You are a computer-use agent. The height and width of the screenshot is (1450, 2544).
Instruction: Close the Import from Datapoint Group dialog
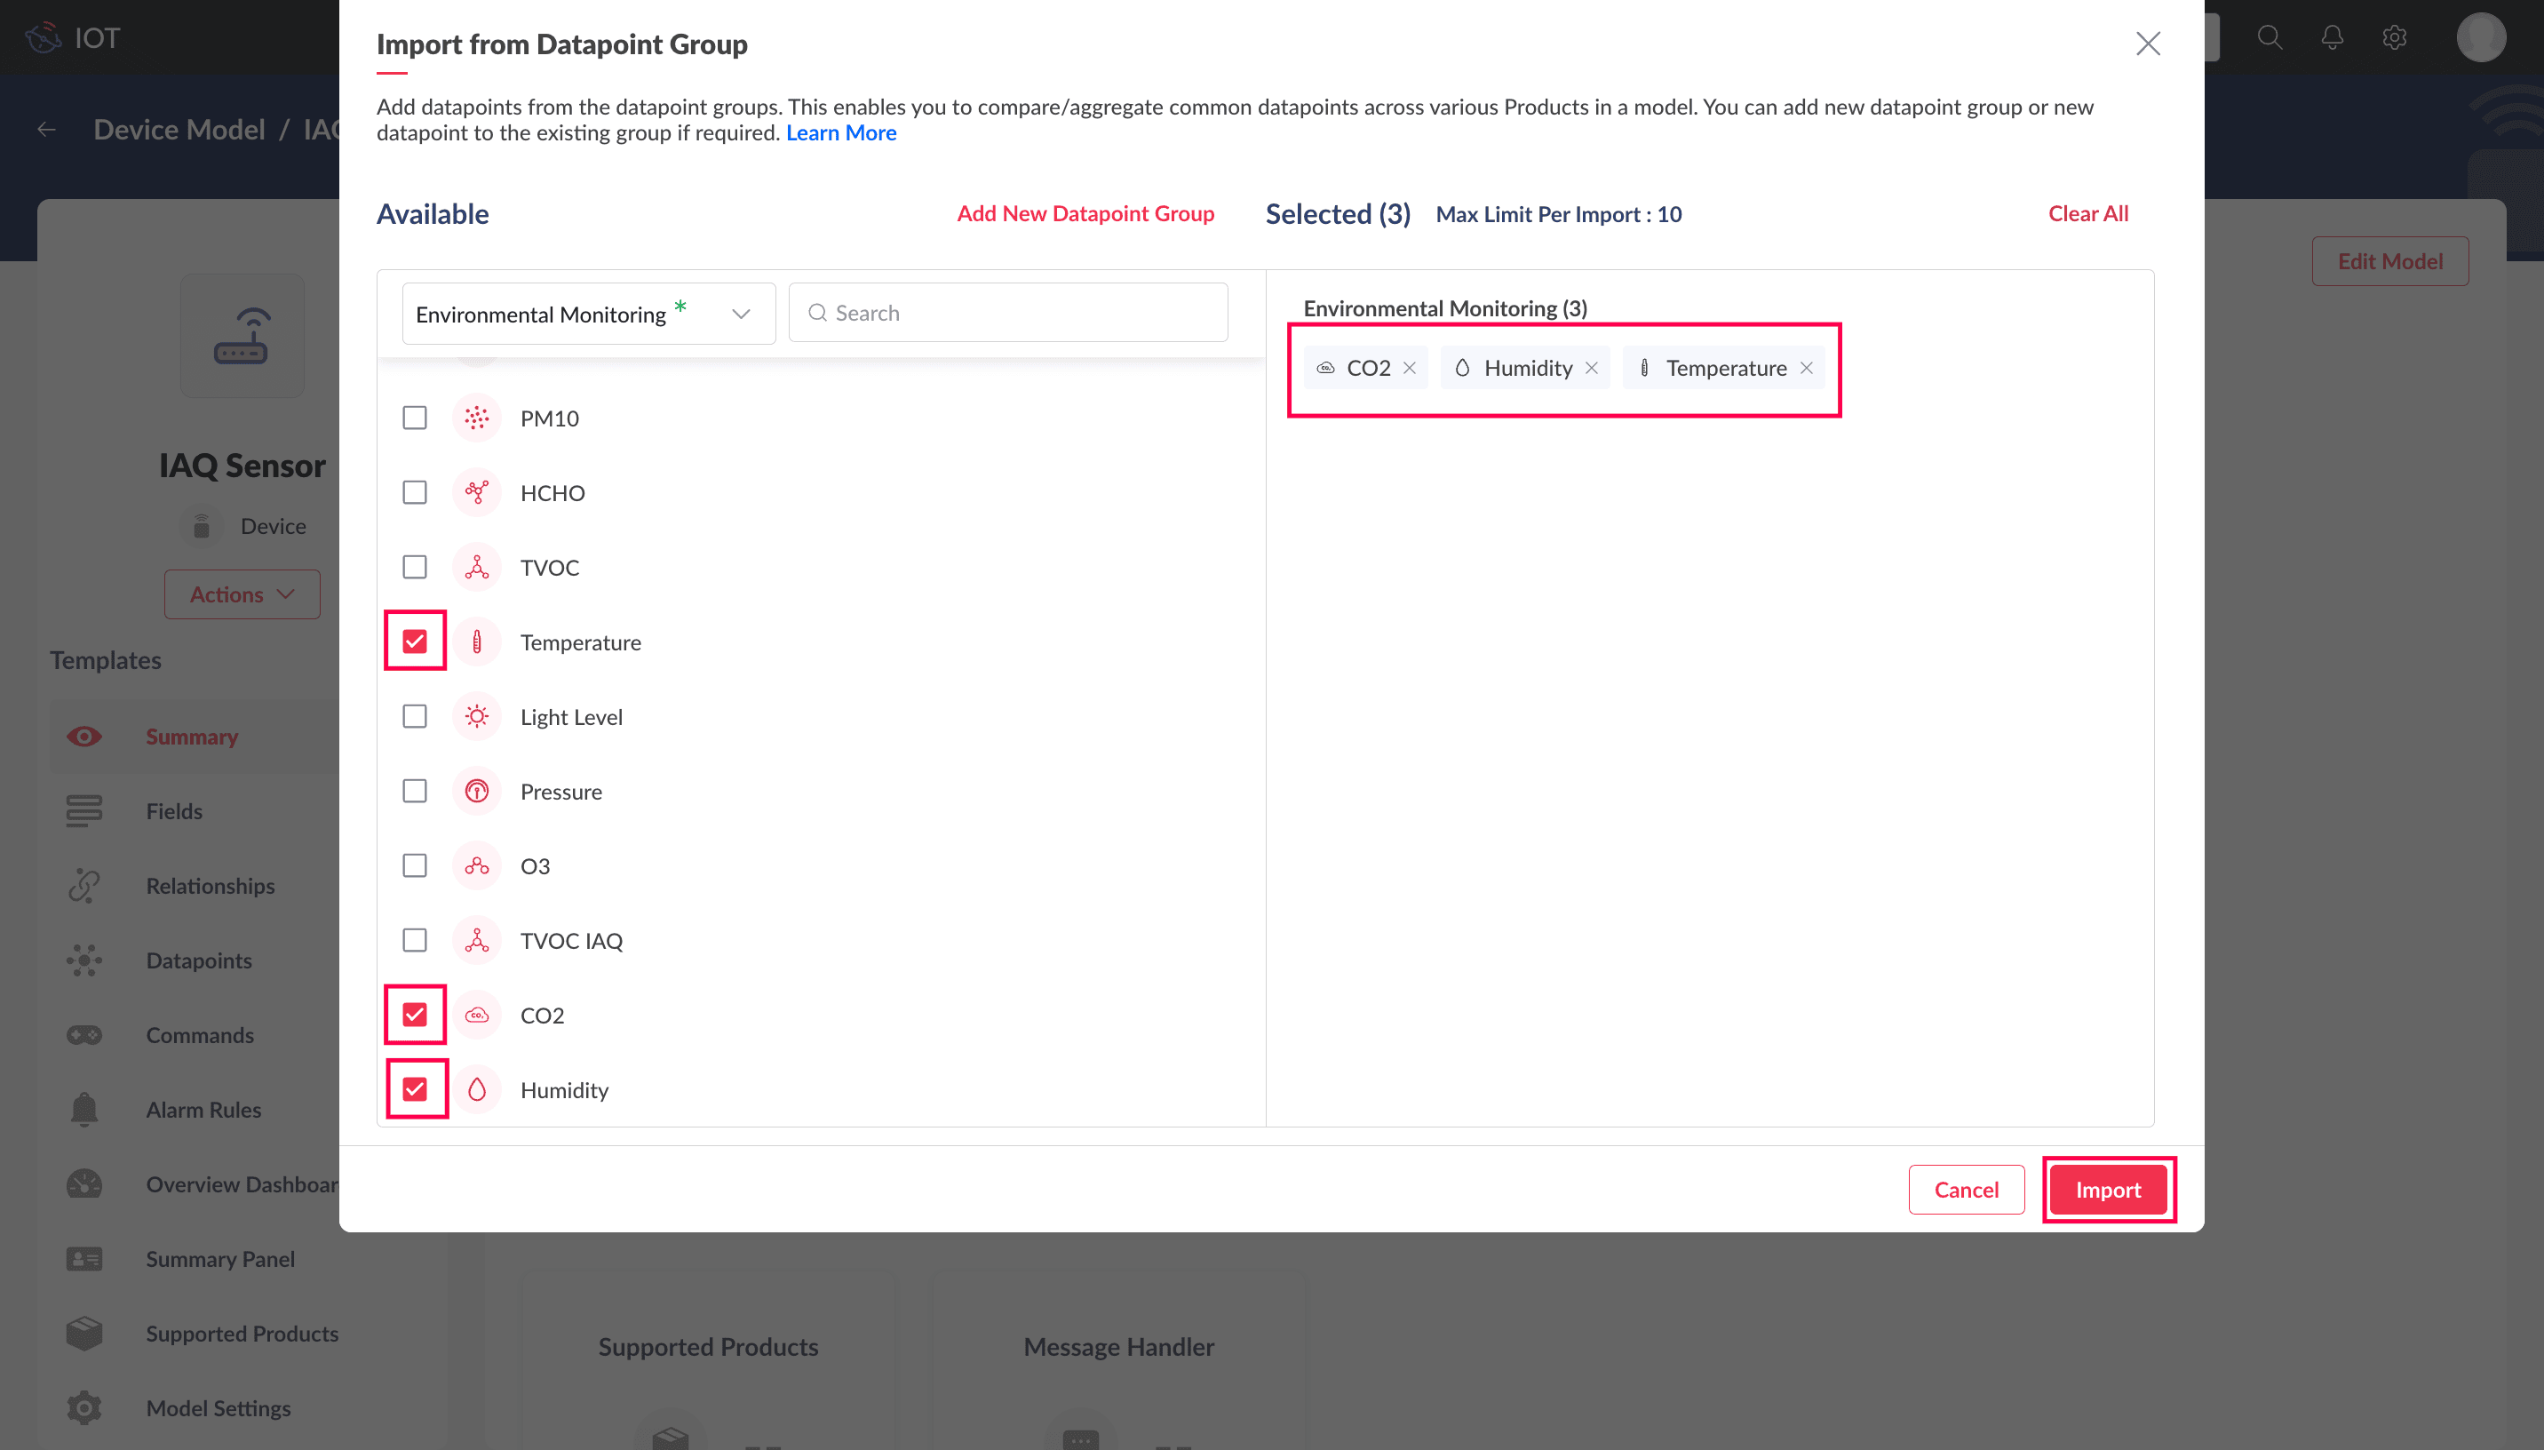pyautogui.click(x=2148, y=44)
